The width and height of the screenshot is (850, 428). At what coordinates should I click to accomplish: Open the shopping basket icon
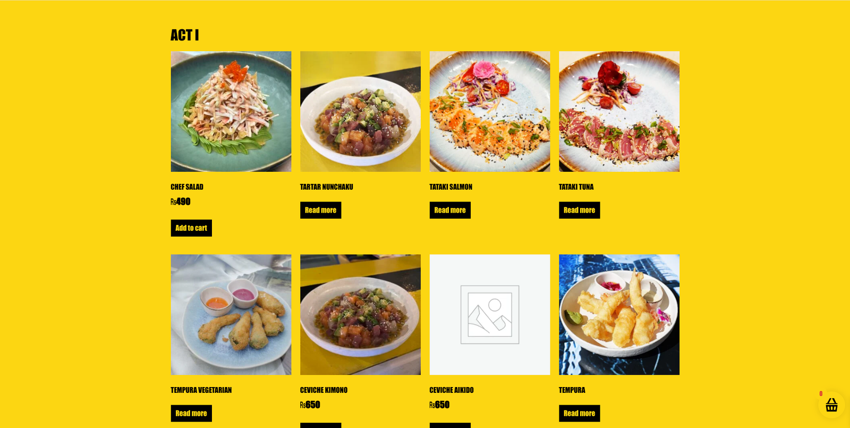[x=831, y=405]
